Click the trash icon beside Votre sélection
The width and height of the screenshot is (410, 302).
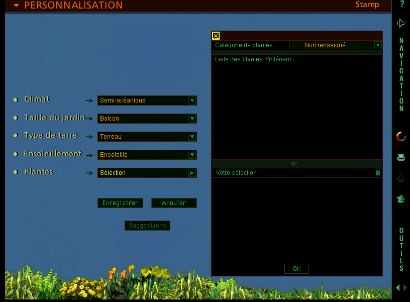click(378, 172)
